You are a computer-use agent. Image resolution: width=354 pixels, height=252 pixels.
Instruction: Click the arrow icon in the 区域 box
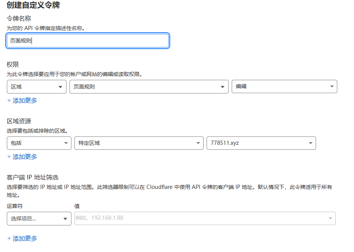[60, 87]
